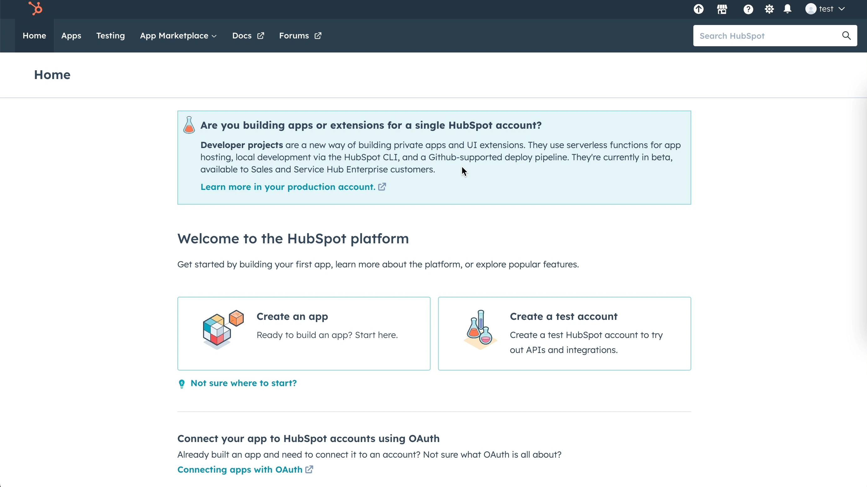Click the Help question mark icon
Image resolution: width=867 pixels, height=487 pixels.
pos(748,9)
